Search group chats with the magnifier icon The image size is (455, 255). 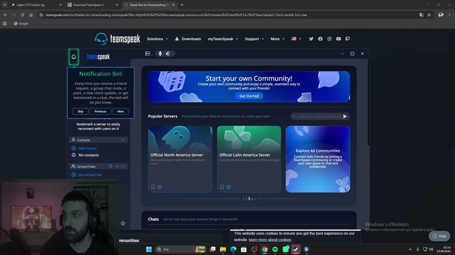(111, 166)
